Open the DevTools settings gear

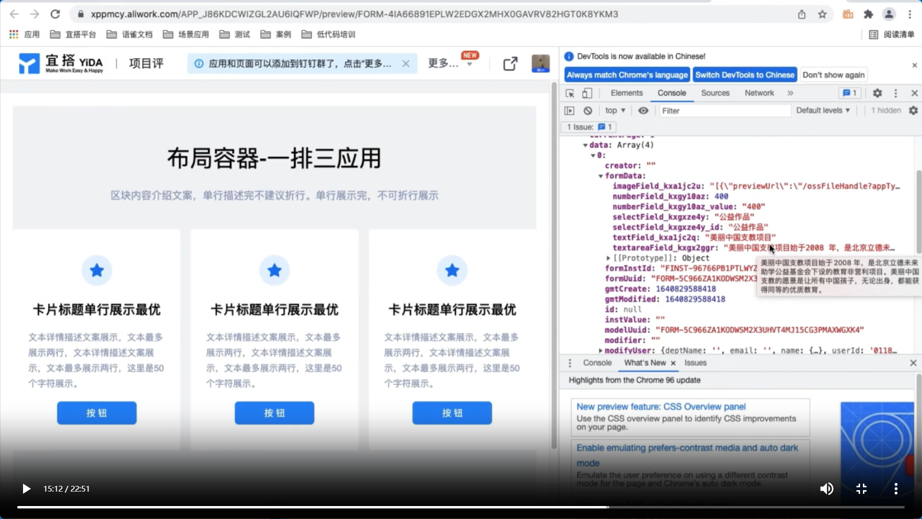coord(877,93)
